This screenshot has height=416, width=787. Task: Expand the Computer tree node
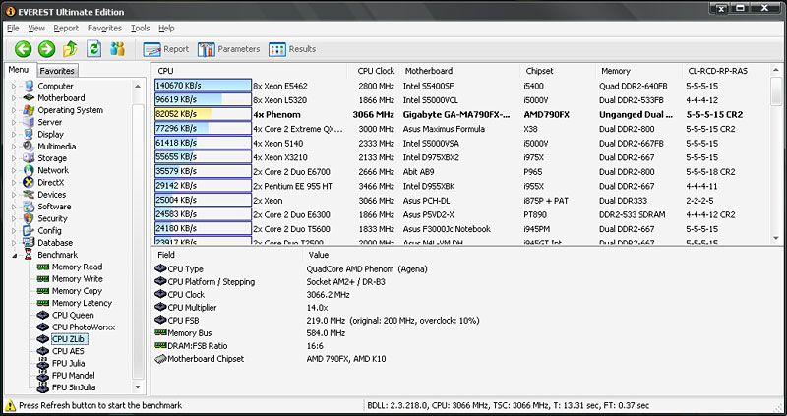[x=14, y=87]
